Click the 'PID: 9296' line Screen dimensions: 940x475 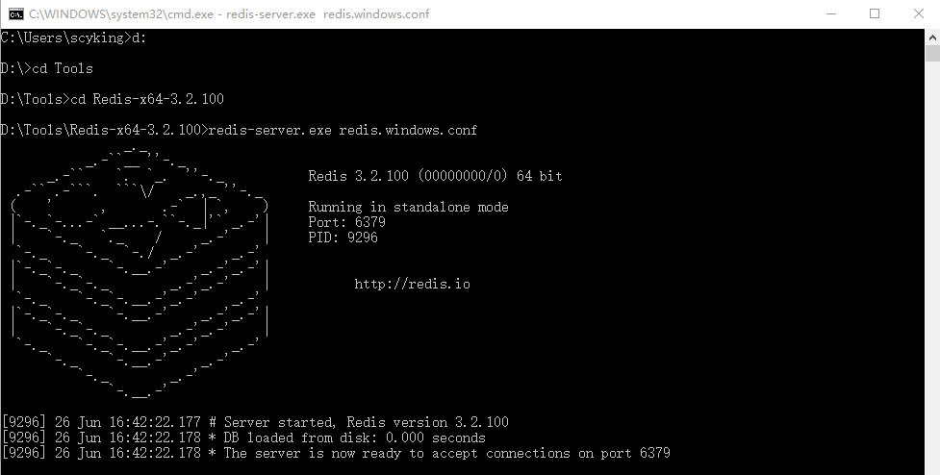point(343,237)
